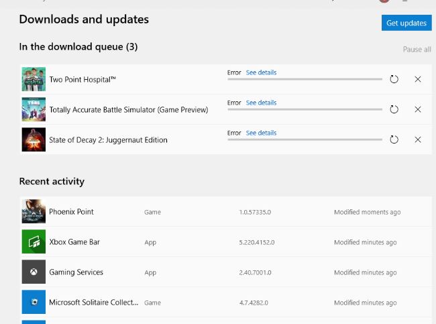Open See details for Totally Accurate Battle Simulator
This screenshot has width=436, height=324.
pos(261,103)
